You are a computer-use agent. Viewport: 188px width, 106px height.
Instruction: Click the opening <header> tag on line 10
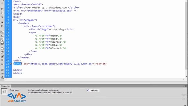point(23,23)
